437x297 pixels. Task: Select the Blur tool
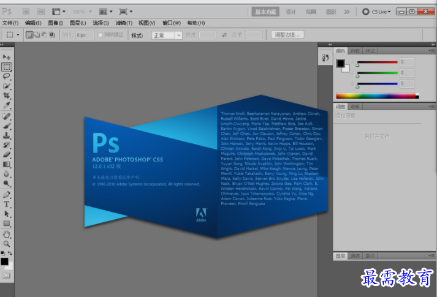tap(7, 174)
